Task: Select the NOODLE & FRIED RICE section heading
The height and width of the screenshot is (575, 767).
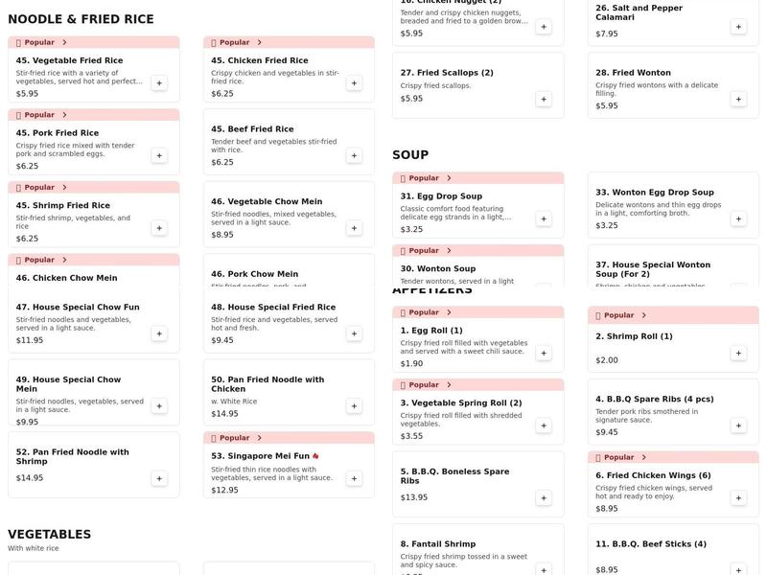Action: tap(79, 16)
